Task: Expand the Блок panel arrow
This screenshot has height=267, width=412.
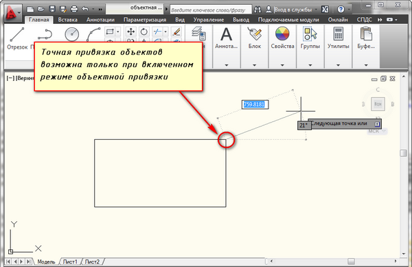Action: coord(254,65)
